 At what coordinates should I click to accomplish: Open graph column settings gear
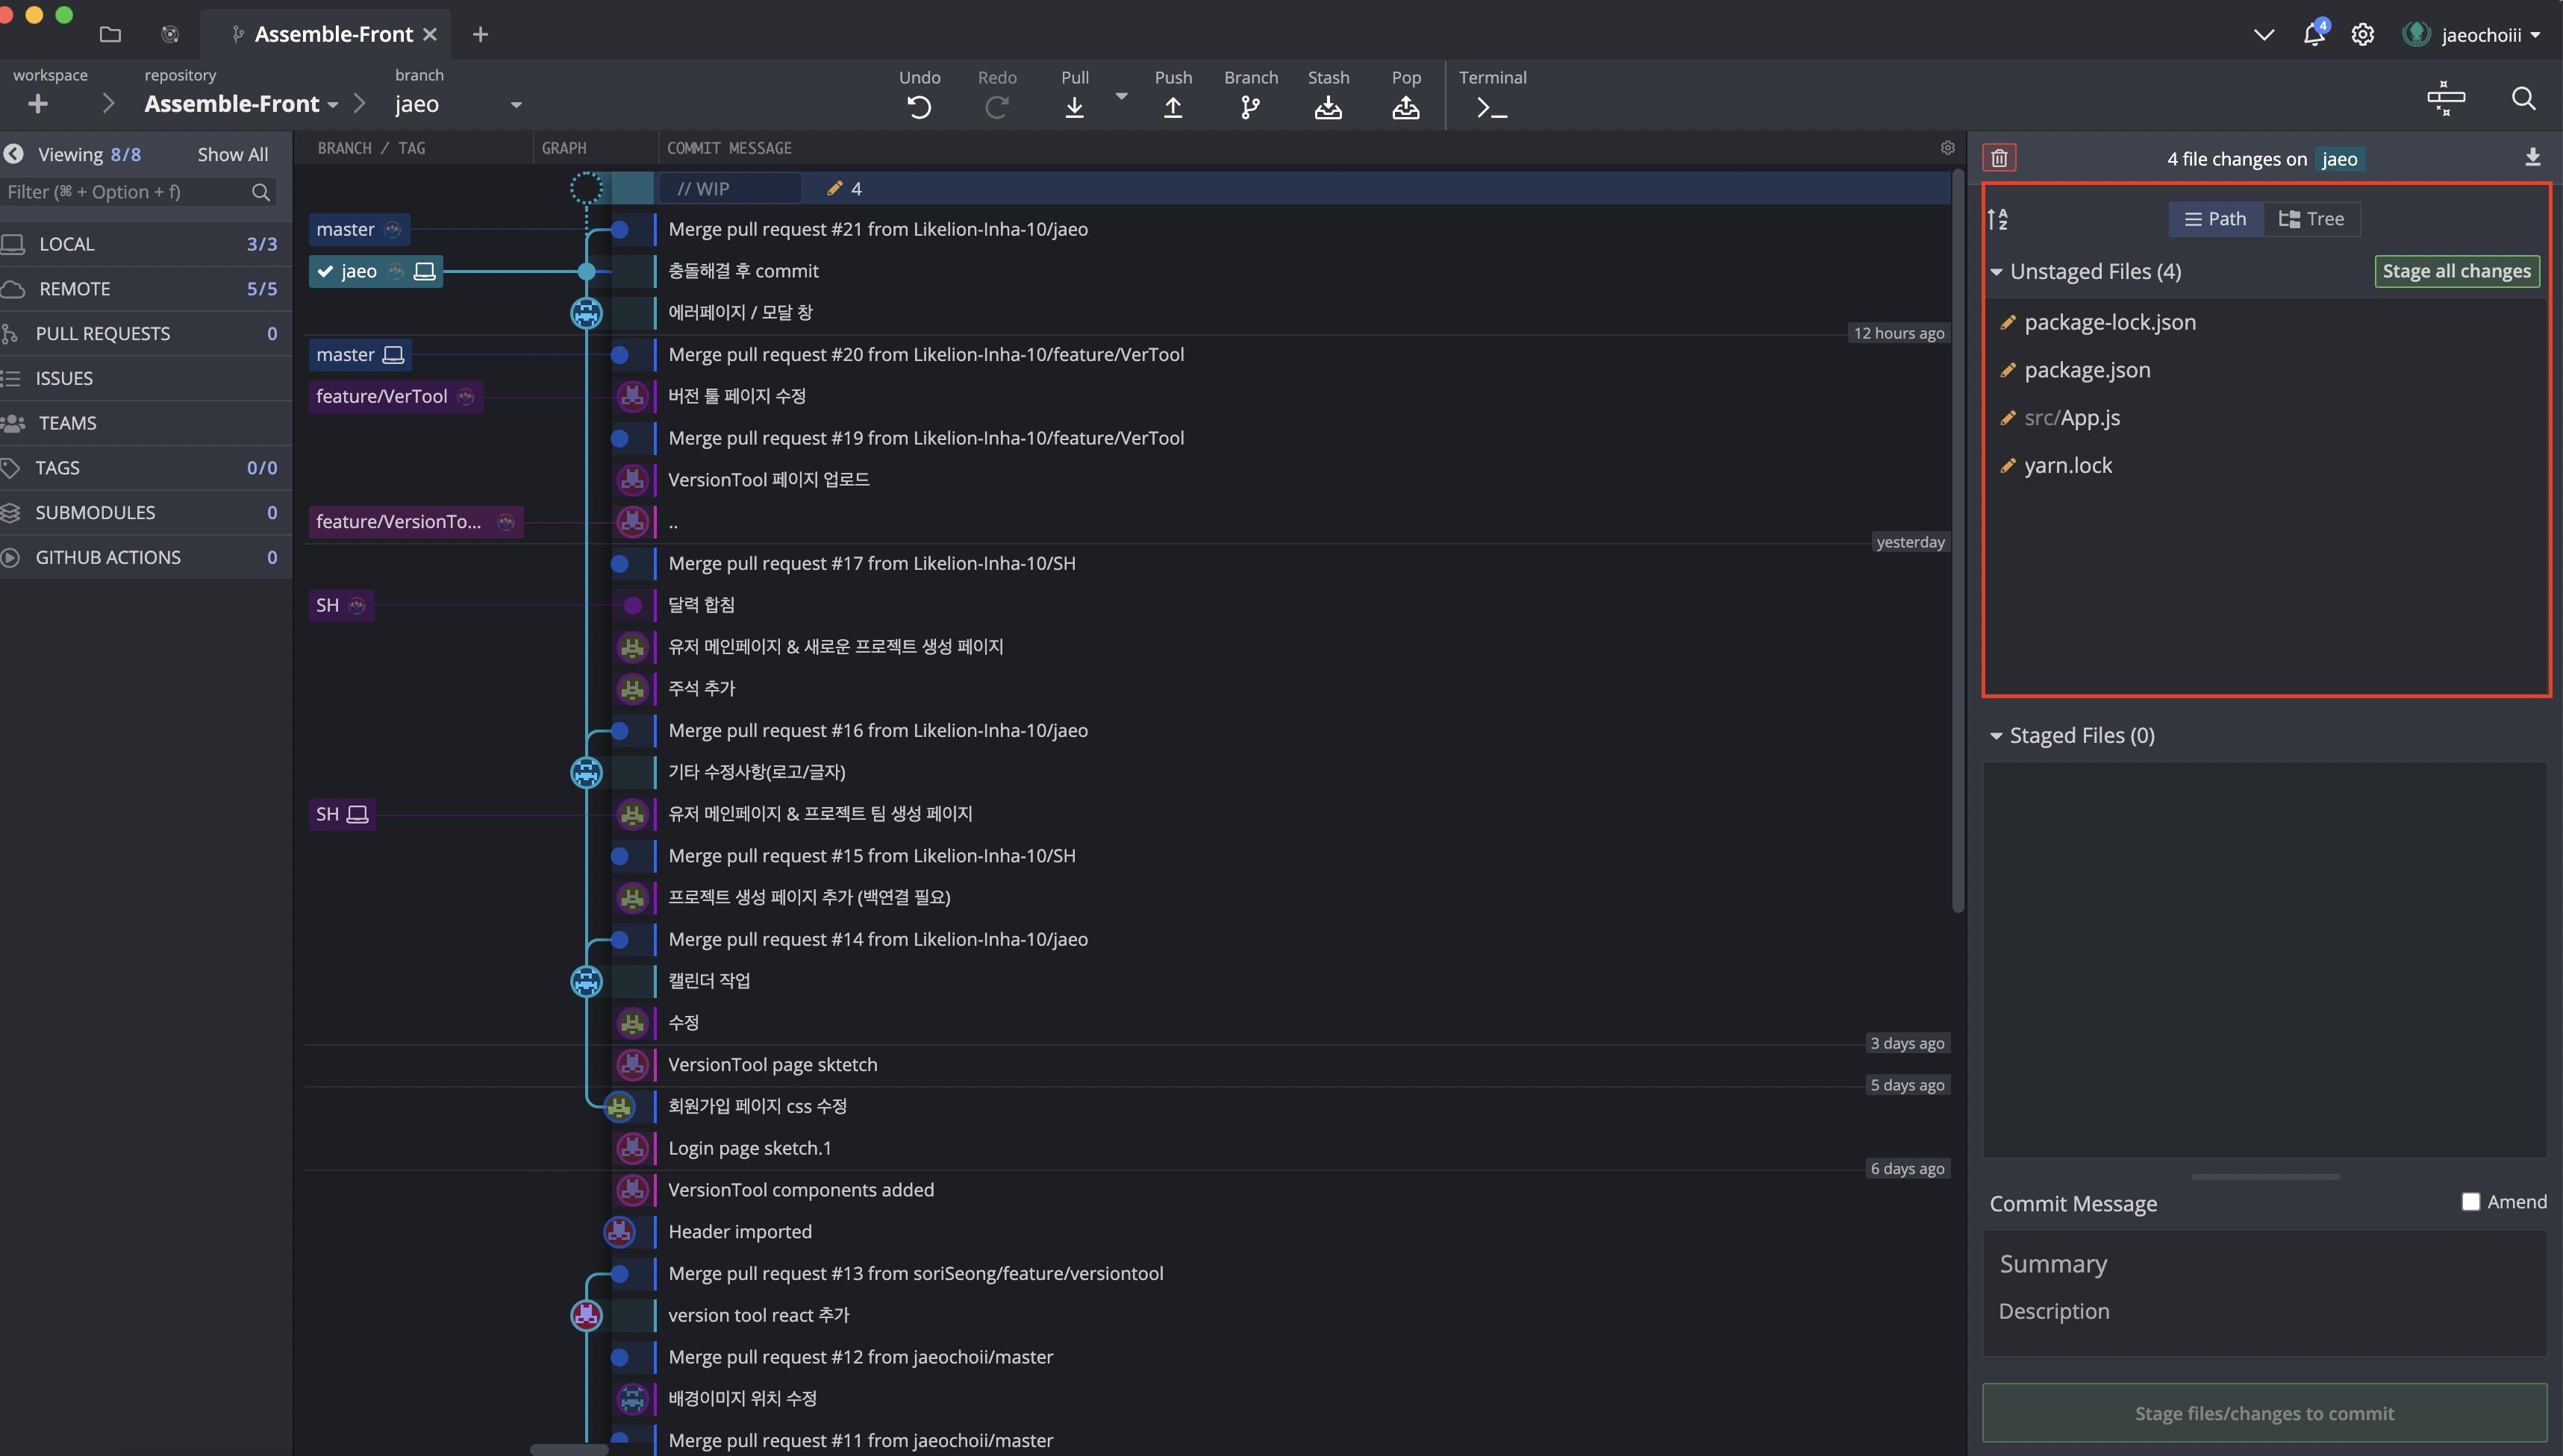click(1947, 147)
